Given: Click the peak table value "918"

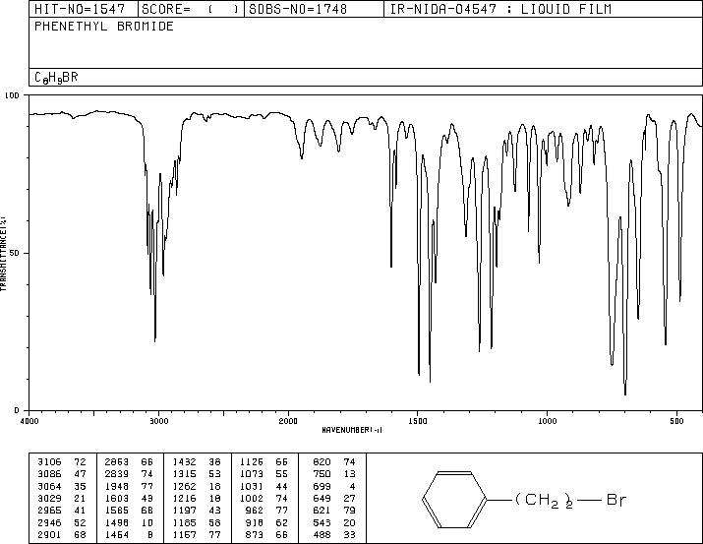Looking at the screenshot, I should (255, 522).
